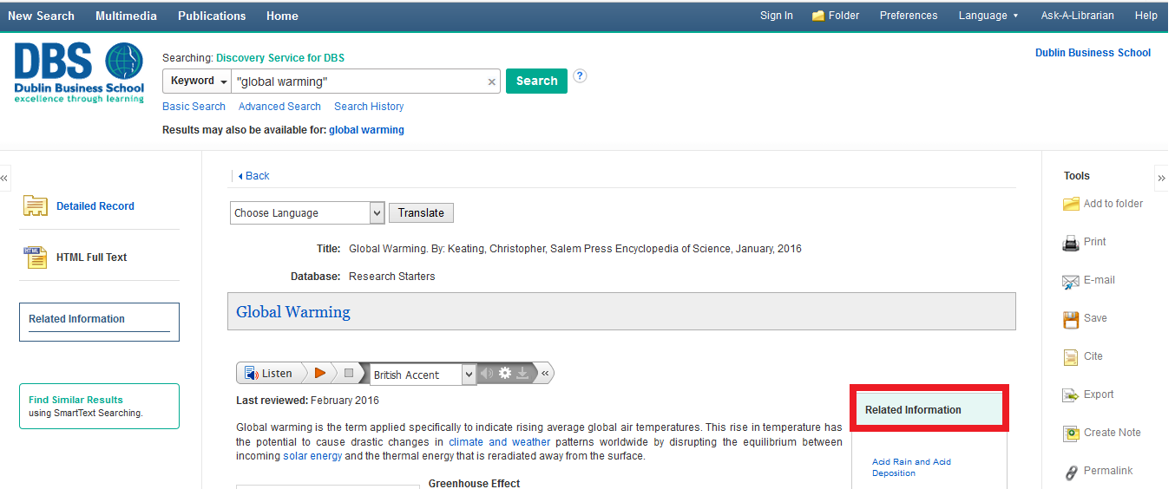Open HTML Full Text view
Image resolution: width=1175 pixels, height=489 pixels.
(x=91, y=258)
